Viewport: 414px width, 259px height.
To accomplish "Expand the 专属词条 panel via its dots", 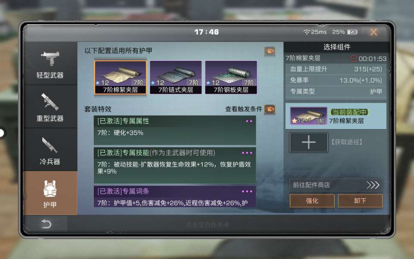I will pyautogui.click(x=247, y=191).
